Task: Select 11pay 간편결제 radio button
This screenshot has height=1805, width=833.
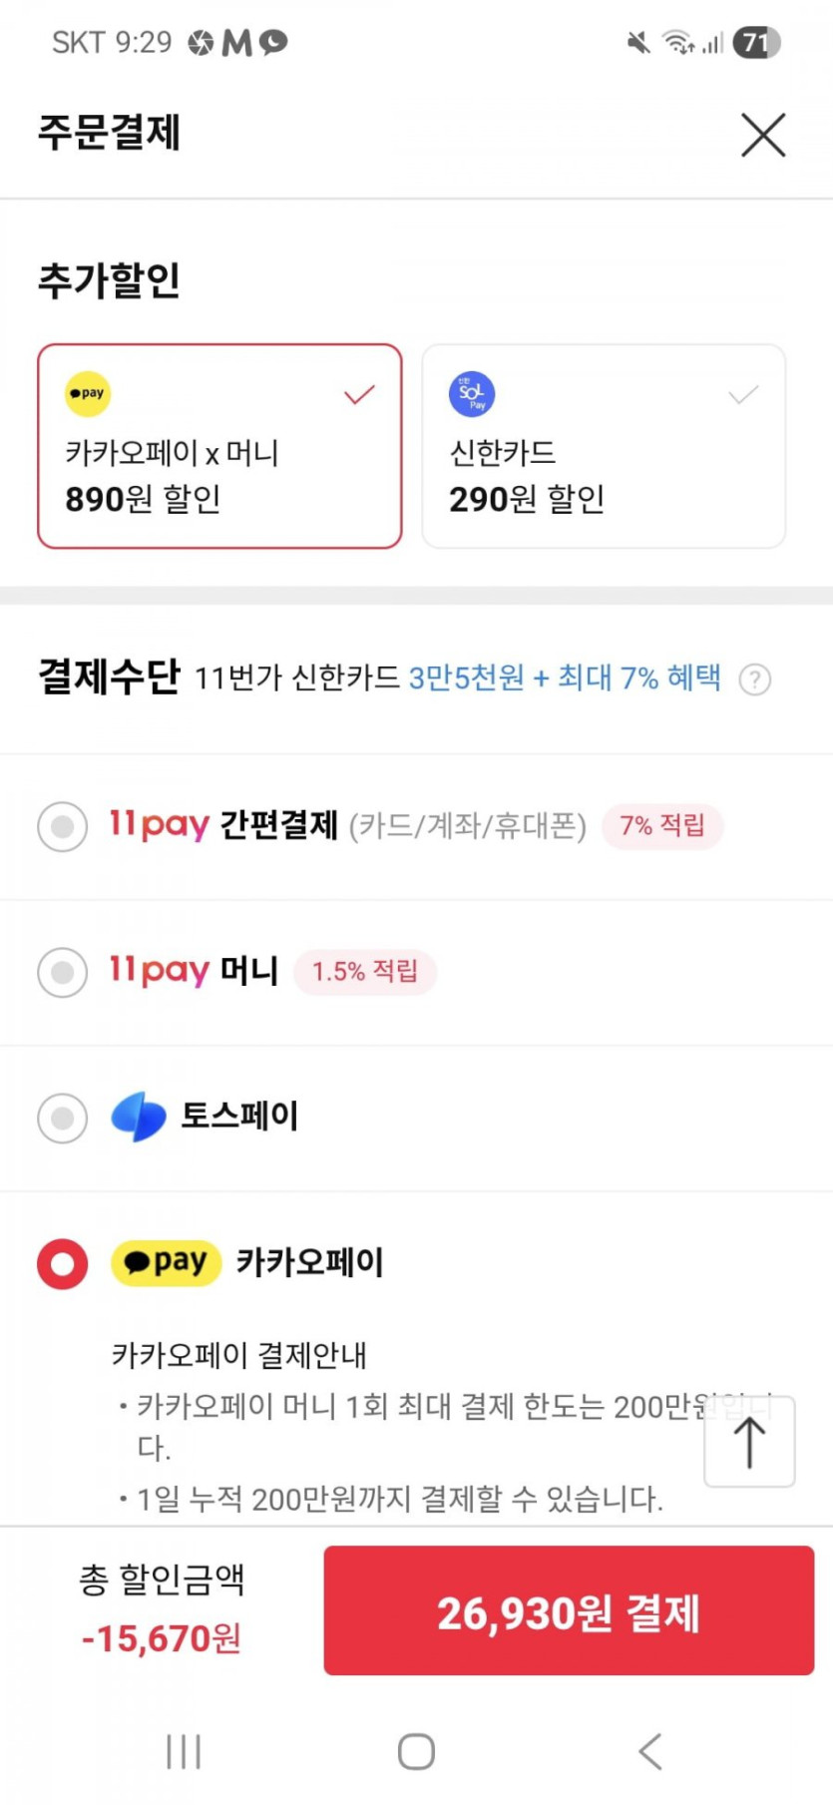Action: pyautogui.click(x=63, y=826)
